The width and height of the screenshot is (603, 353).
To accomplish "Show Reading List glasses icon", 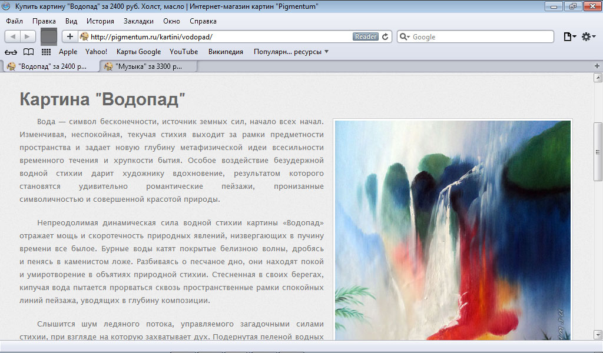I will (11, 52).
